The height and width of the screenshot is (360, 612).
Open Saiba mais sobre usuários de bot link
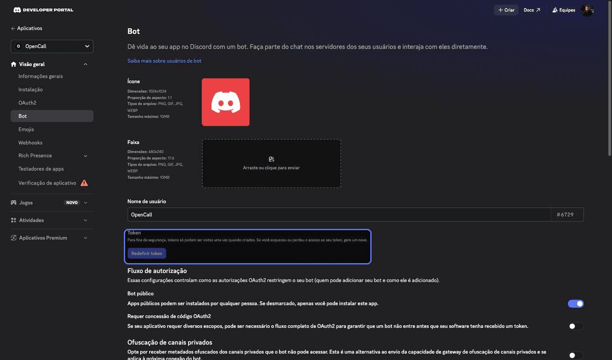coord(164,61)
